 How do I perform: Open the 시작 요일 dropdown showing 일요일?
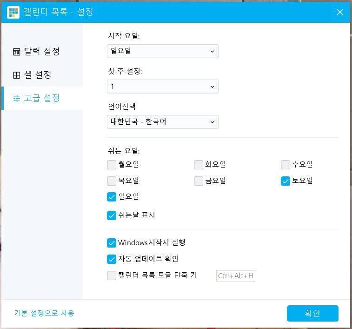(163, 51)
